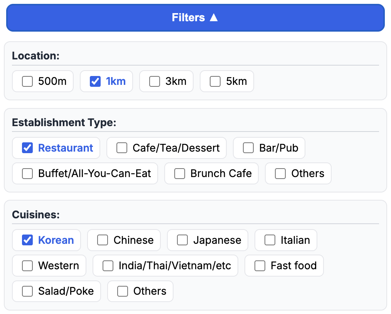Select Buffet/All-You-Can-Eat establishment type
391x314 pixels.
coord(27,174)
